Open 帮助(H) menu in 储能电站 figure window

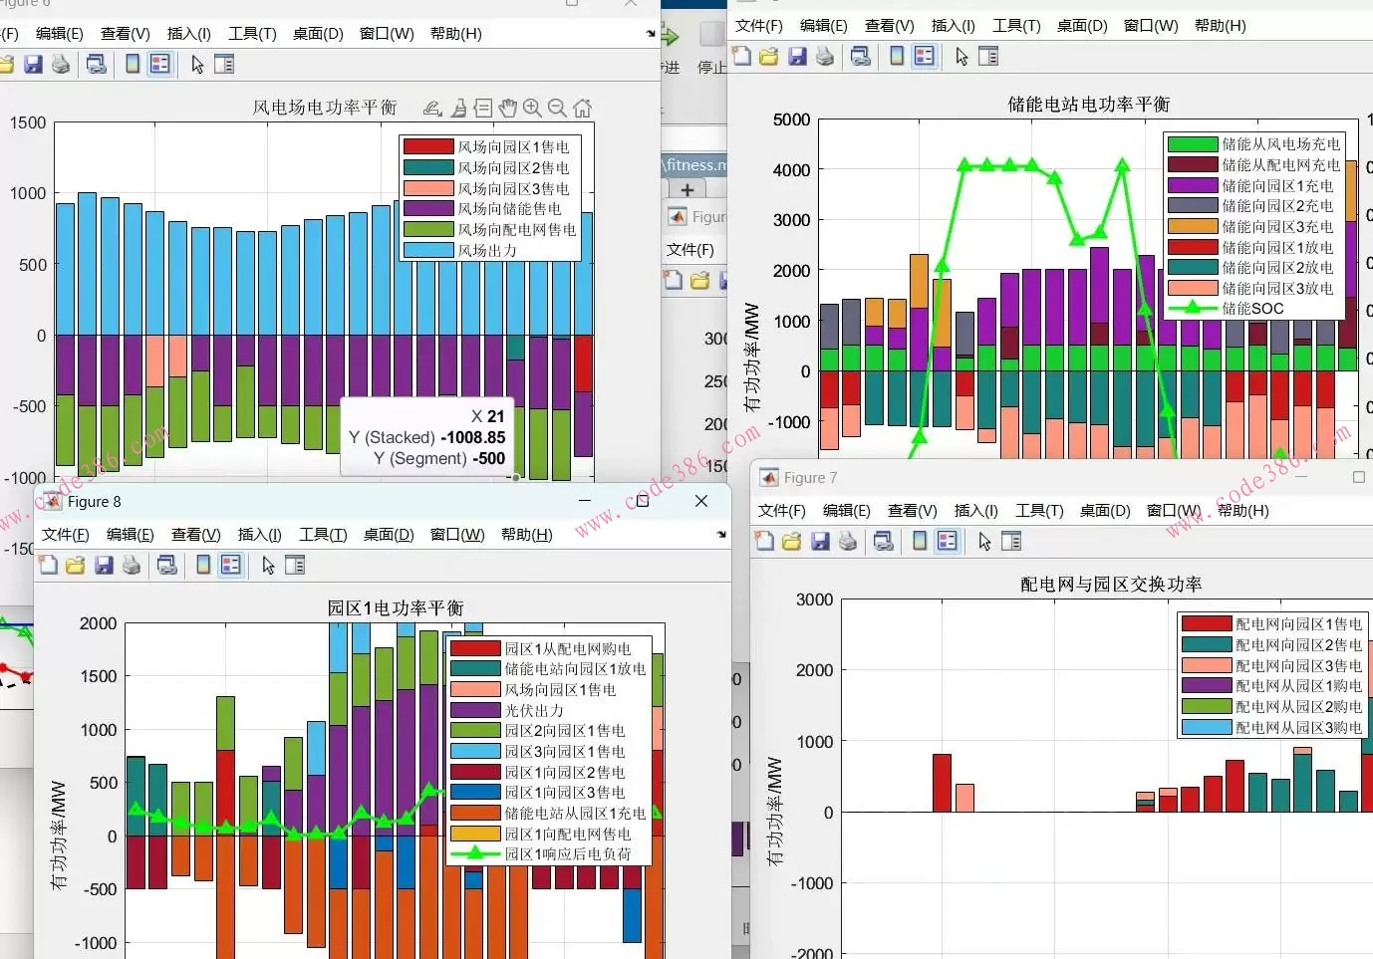pos(1220,26)
